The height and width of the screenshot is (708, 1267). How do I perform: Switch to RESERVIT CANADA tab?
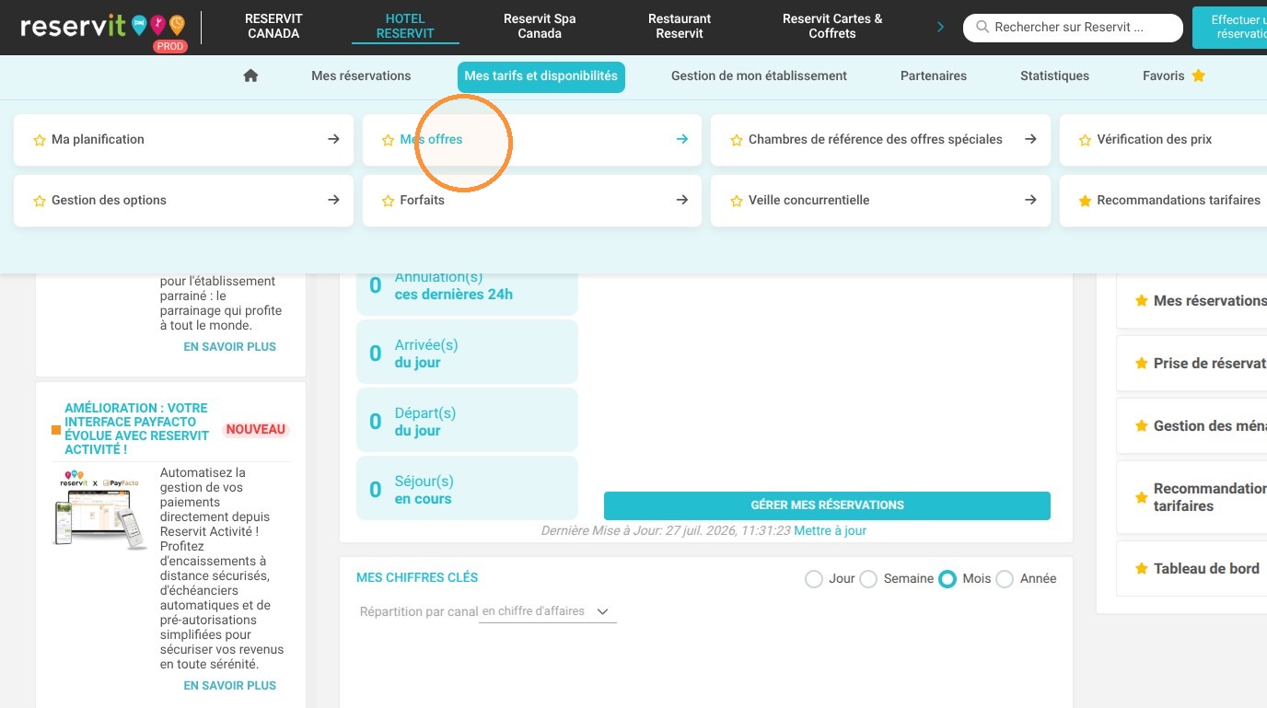coord(273,26)
